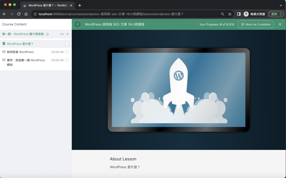Image resolution: width=286 pixels, height=178 pixels.
Task: Open course title WordPress 使用與 SEO 文章 link
Action: [115, 25]
